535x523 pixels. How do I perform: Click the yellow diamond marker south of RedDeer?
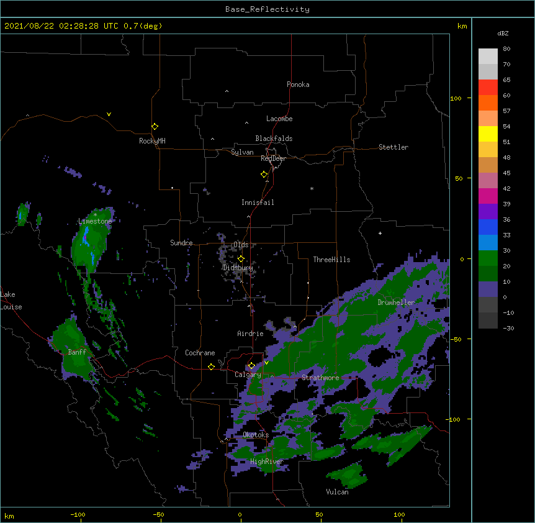(x=264, y=175)
